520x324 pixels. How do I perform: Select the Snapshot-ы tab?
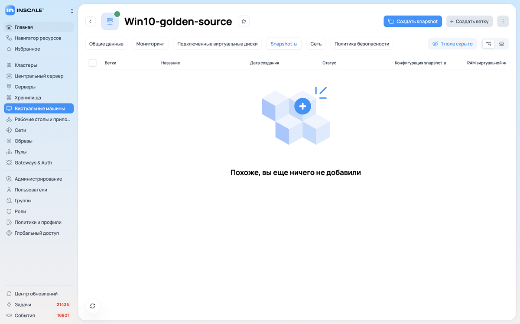(284, 44)
